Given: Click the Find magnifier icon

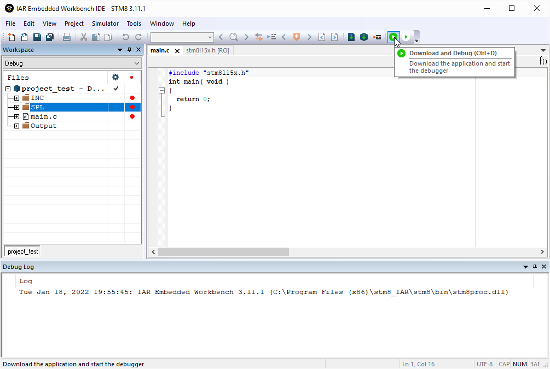Looking at the screenshot, I should pyautogui.click(x=233, y=37).
